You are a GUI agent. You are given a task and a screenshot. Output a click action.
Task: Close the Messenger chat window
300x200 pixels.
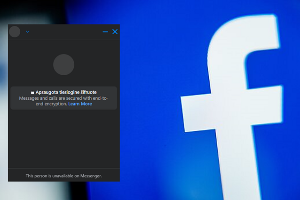click(115, 32)
